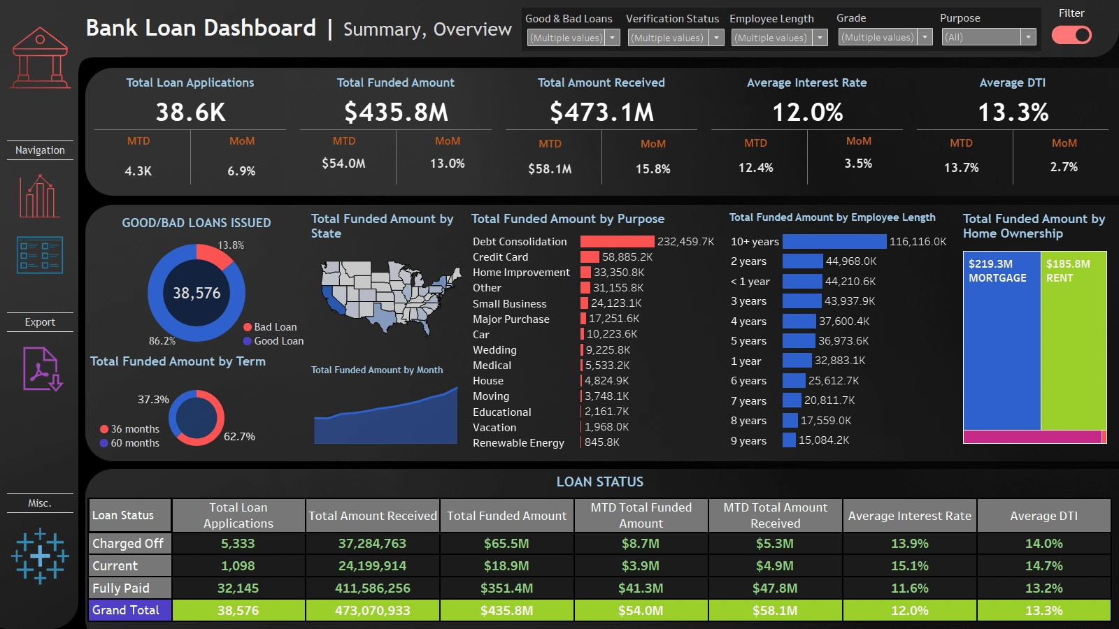Click the US states map chart
Image resolution: width=1119 pixels, height=629 pixels.
390,298
